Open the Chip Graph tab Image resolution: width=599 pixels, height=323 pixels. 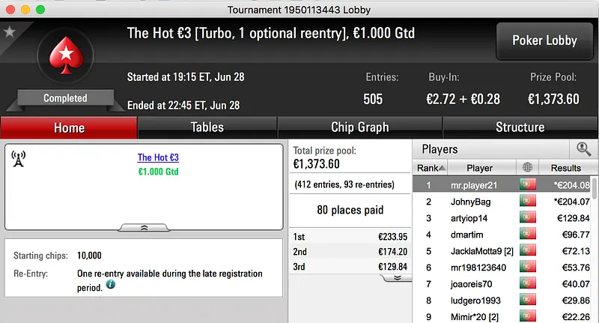[x=359, y=127]
